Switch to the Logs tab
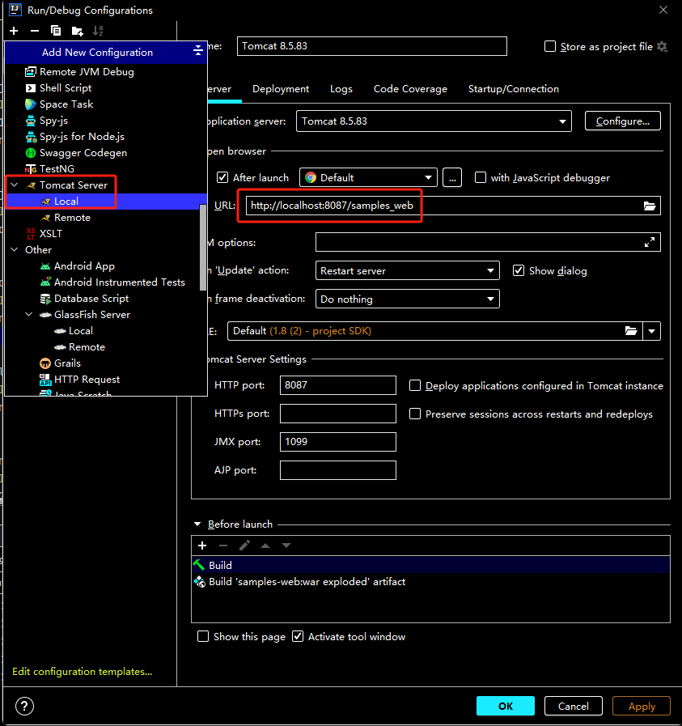 pos(341,89)
